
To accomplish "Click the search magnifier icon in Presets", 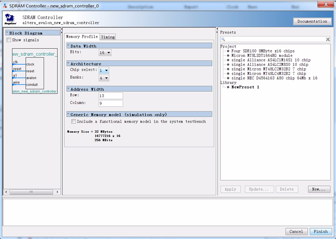I will (x=223, y=39).
